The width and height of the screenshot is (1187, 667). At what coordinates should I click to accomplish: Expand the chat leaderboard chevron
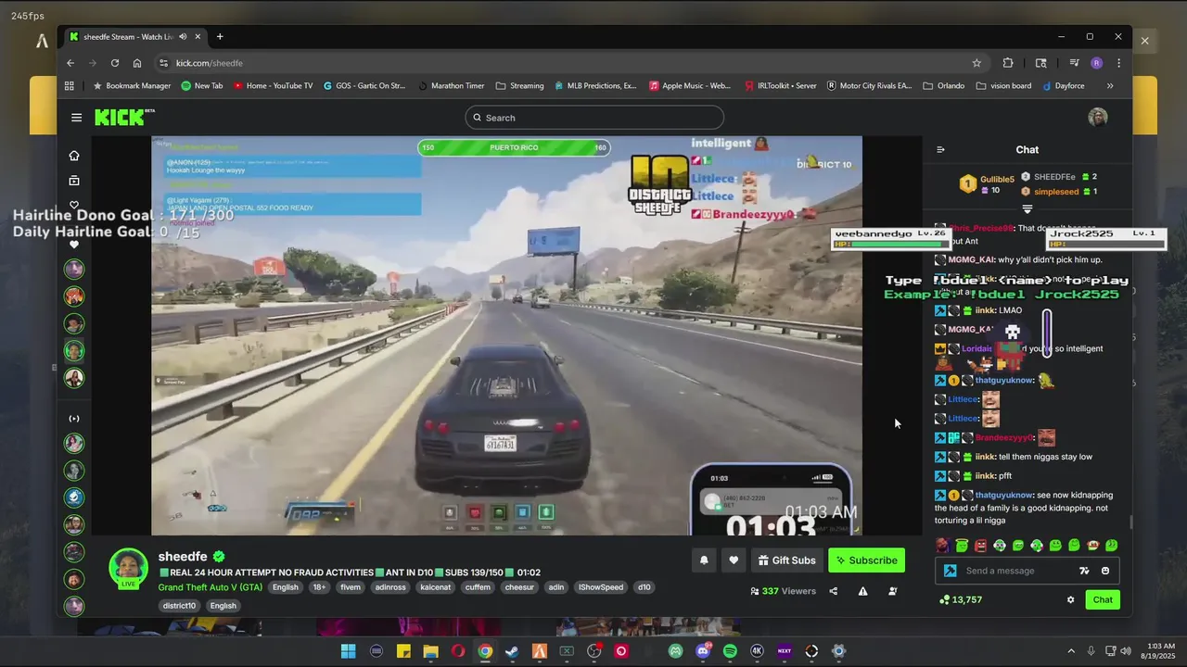1027,209
